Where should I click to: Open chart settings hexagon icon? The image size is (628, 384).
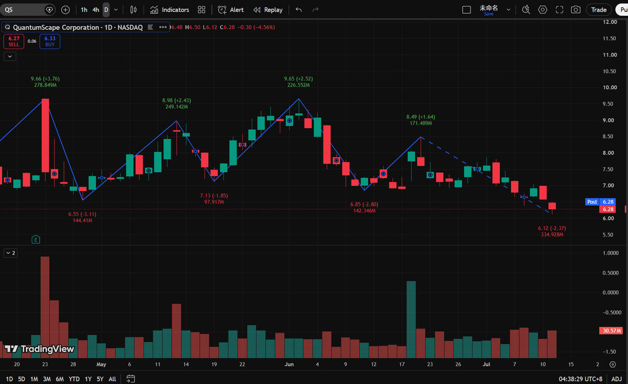pos(543,10)
